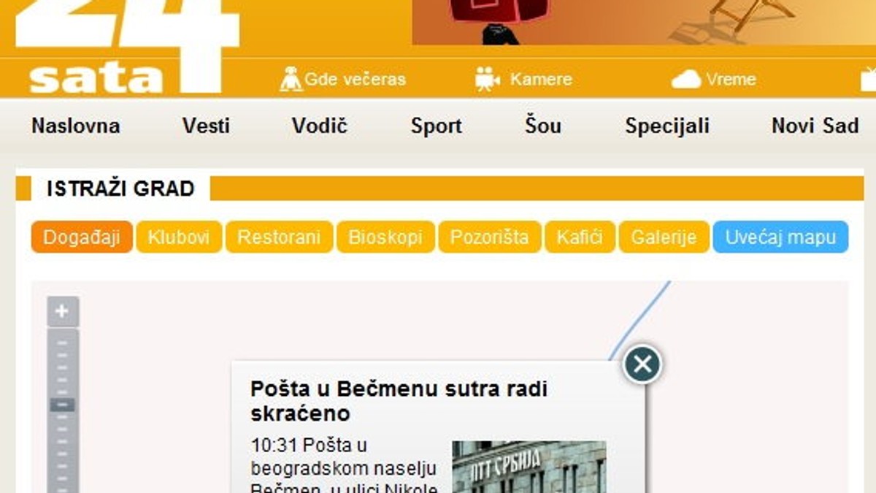
Task: Open the Gde večeras person icon
Action: point(291,79)
